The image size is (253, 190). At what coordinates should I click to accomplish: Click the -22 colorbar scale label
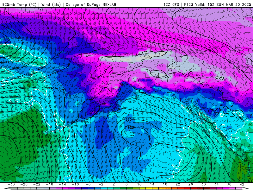pos(37,184)
